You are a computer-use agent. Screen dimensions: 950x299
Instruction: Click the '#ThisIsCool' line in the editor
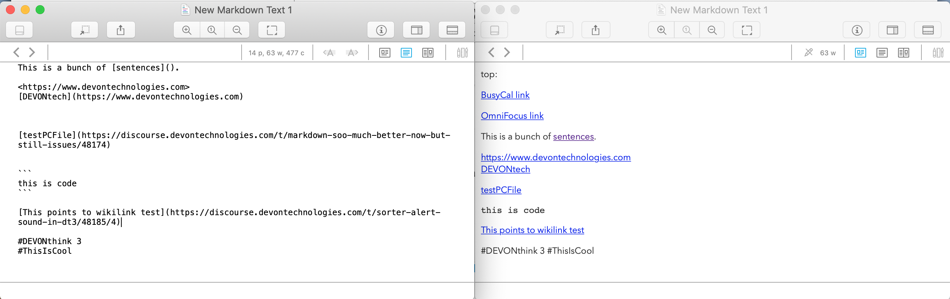click(45, 251)
